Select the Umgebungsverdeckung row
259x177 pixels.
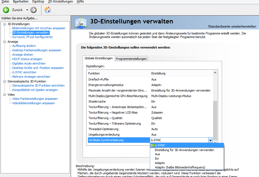tap(150, 135)
